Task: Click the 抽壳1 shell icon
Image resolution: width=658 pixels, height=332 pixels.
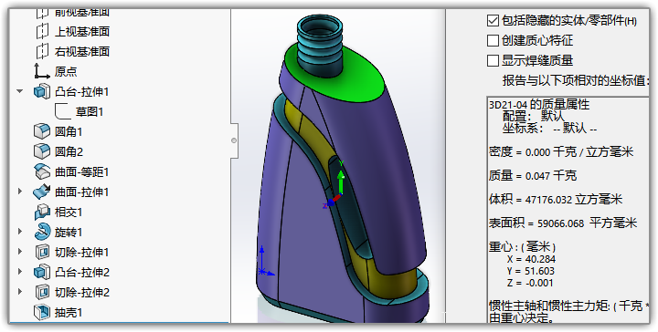Action: pos(42,312)
